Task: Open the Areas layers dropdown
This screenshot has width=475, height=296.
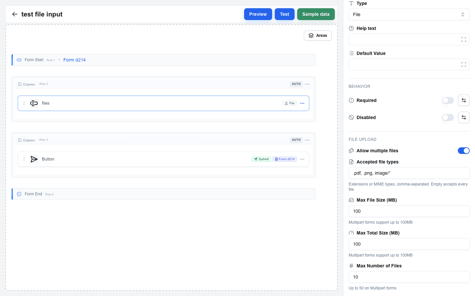Action: [x=318, y=36]
